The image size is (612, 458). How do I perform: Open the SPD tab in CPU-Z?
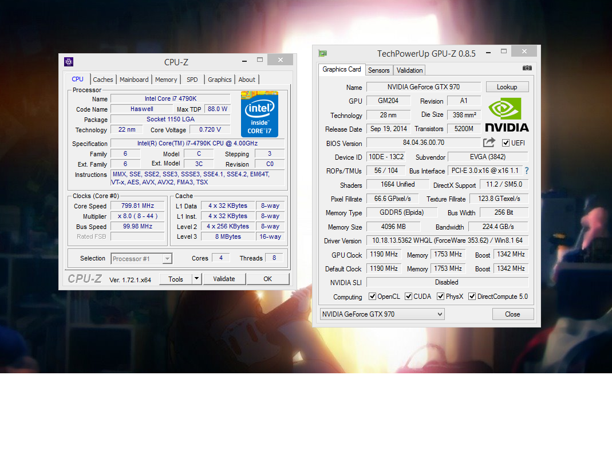tap(192, 79)
